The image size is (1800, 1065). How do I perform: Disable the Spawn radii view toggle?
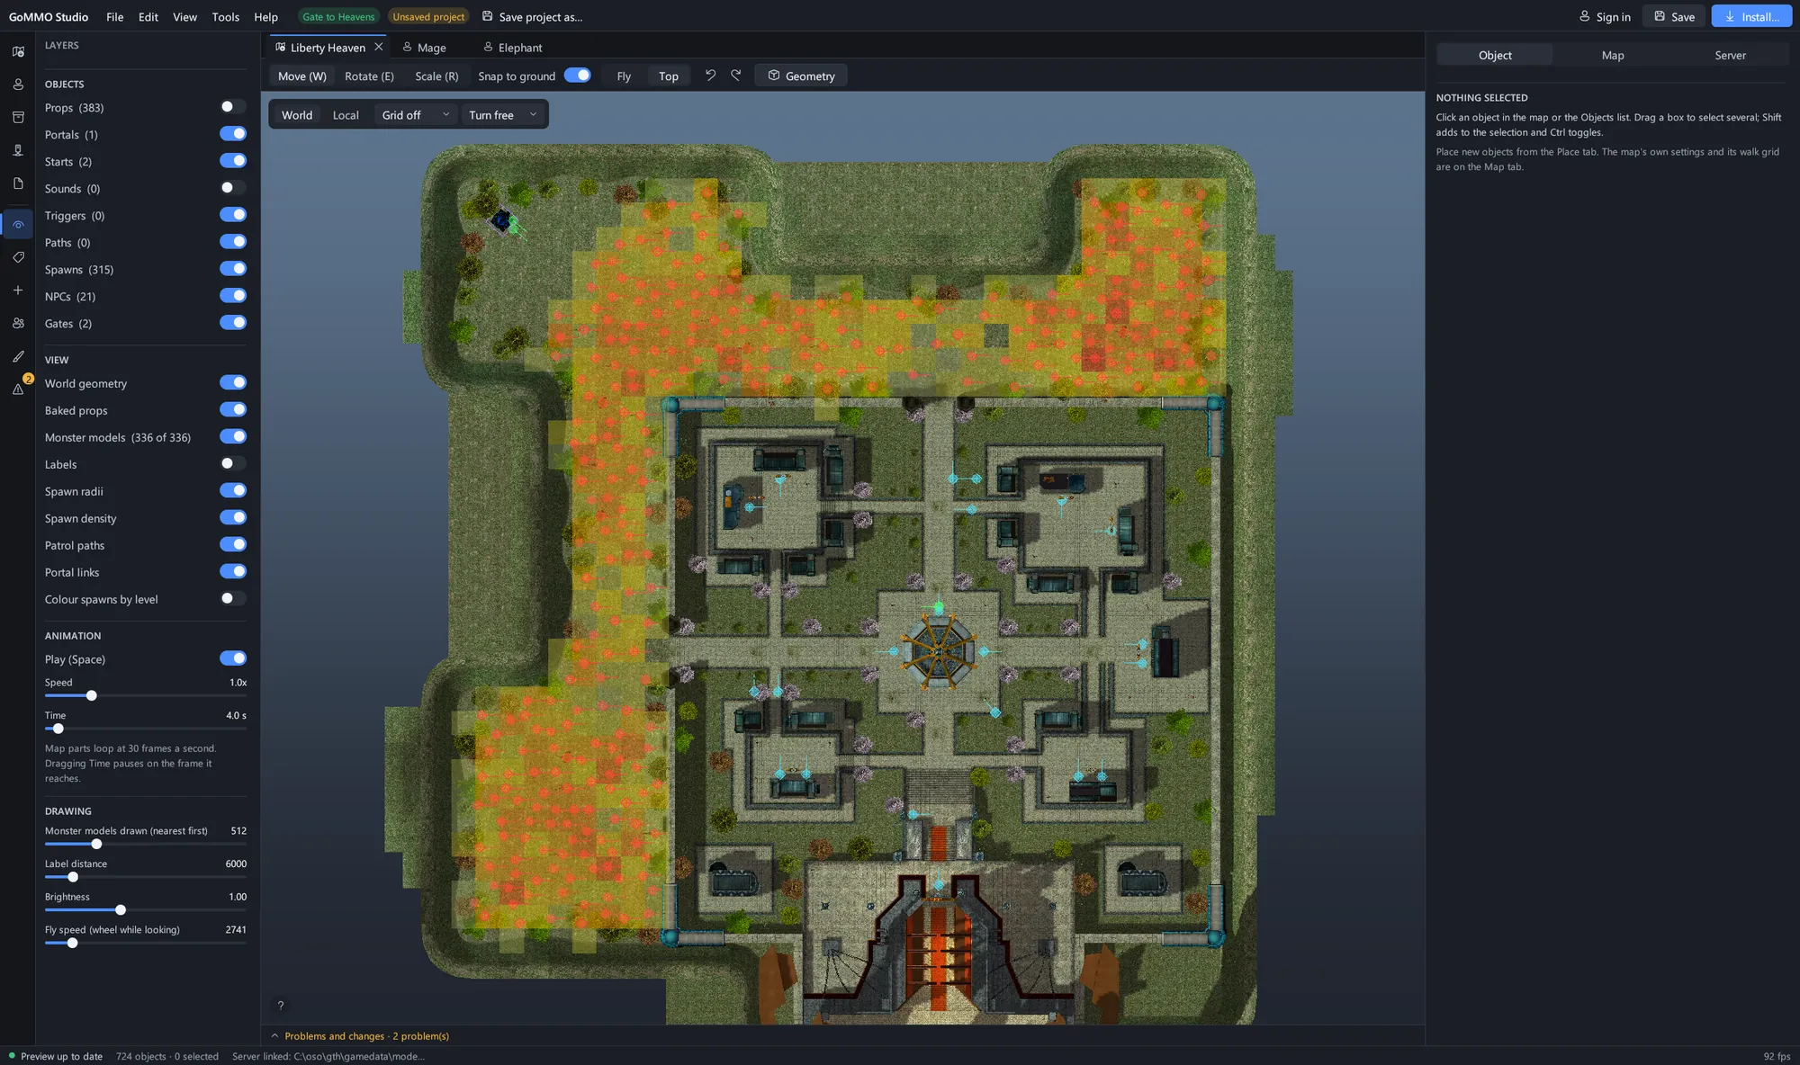tap(233, 490)
